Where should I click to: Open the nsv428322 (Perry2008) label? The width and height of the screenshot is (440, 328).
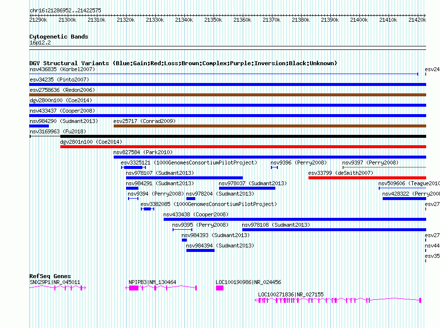[411, 194]
